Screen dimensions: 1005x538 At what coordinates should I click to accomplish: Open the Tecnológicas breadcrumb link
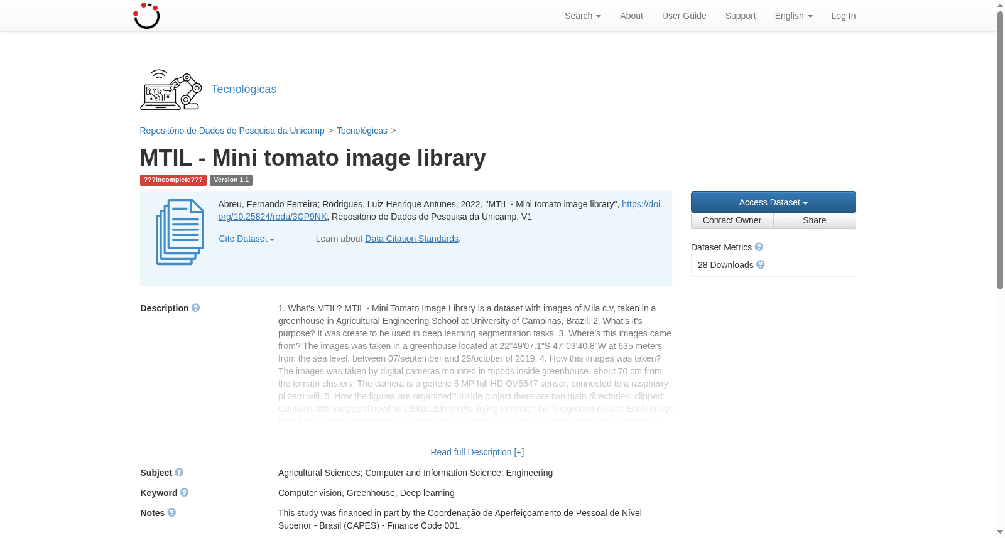(362, 131)
